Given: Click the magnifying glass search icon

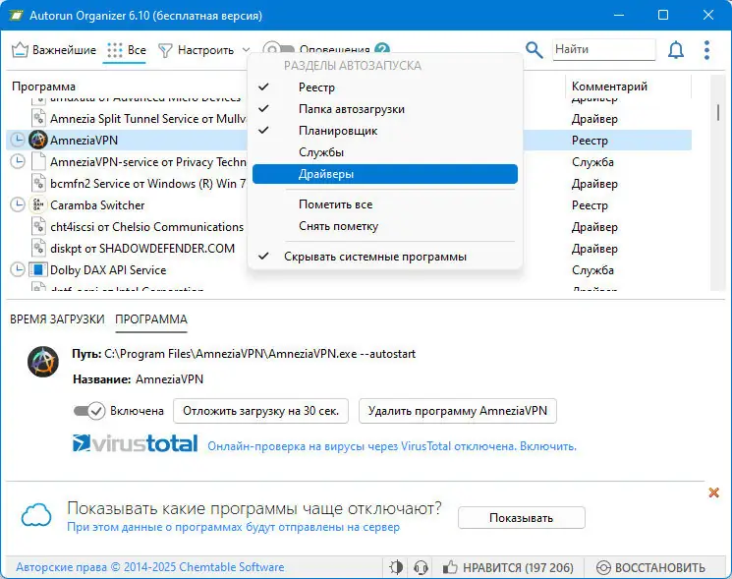Looking at the screenshot, I should 535,49.
